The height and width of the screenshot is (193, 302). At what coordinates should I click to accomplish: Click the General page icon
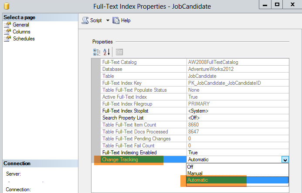click(x=7, y=25)
